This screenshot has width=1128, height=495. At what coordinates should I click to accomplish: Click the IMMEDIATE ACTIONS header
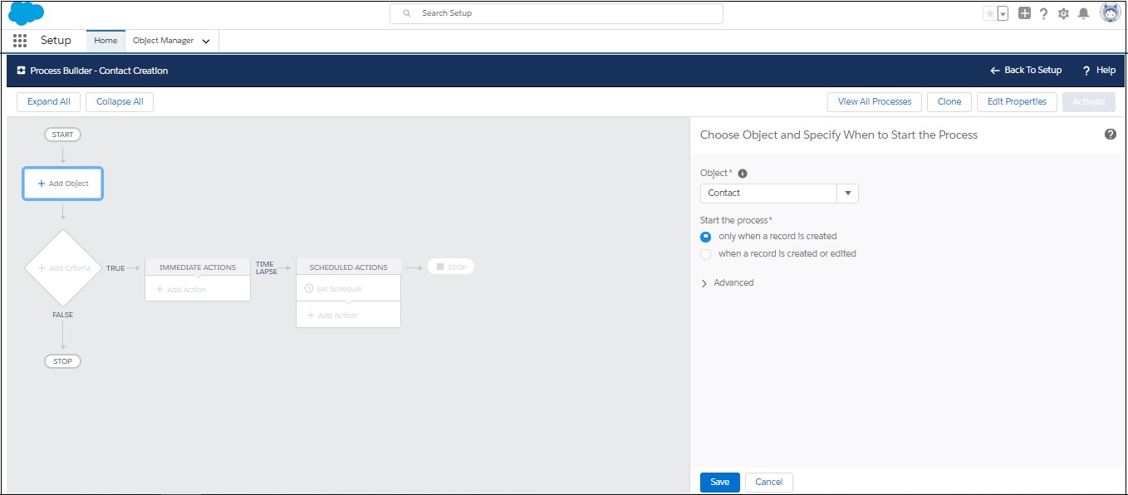[x=198, y=267]
